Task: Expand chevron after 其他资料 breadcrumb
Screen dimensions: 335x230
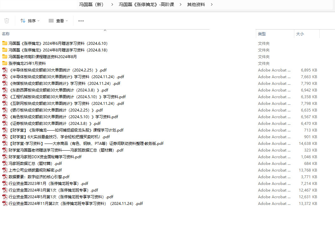Action: point(211,4)
